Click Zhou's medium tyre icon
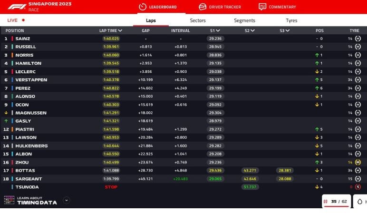Image resolution: width=367 pixels, height=223 pixels. tap(357, 162)
